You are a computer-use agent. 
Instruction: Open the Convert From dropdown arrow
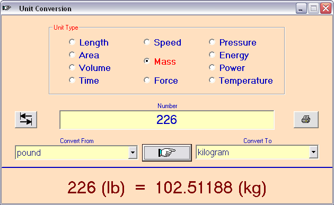point(133,153)
